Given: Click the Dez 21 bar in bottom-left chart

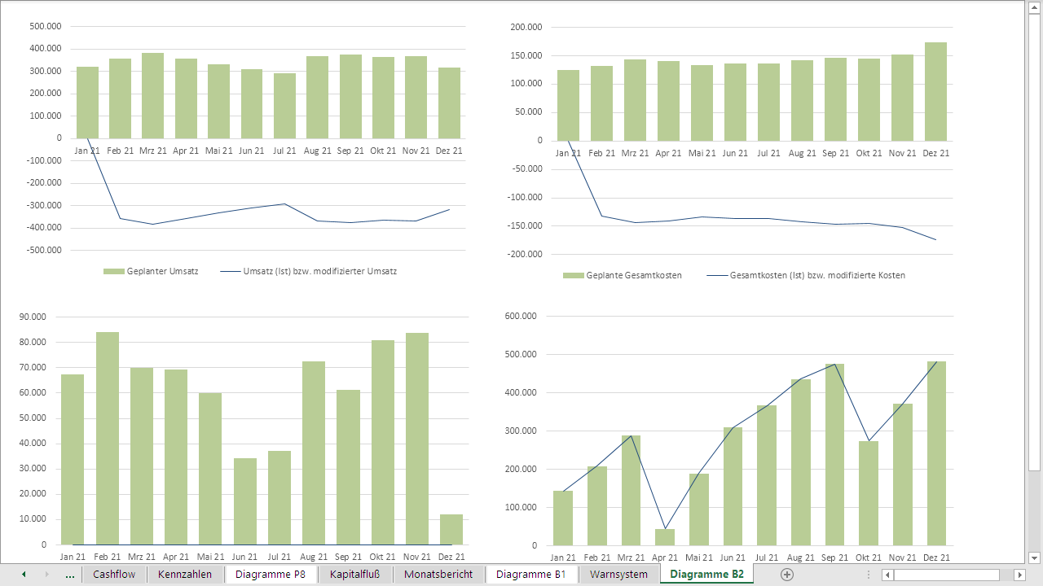Looking at the screenshot, I should point(451,529).
